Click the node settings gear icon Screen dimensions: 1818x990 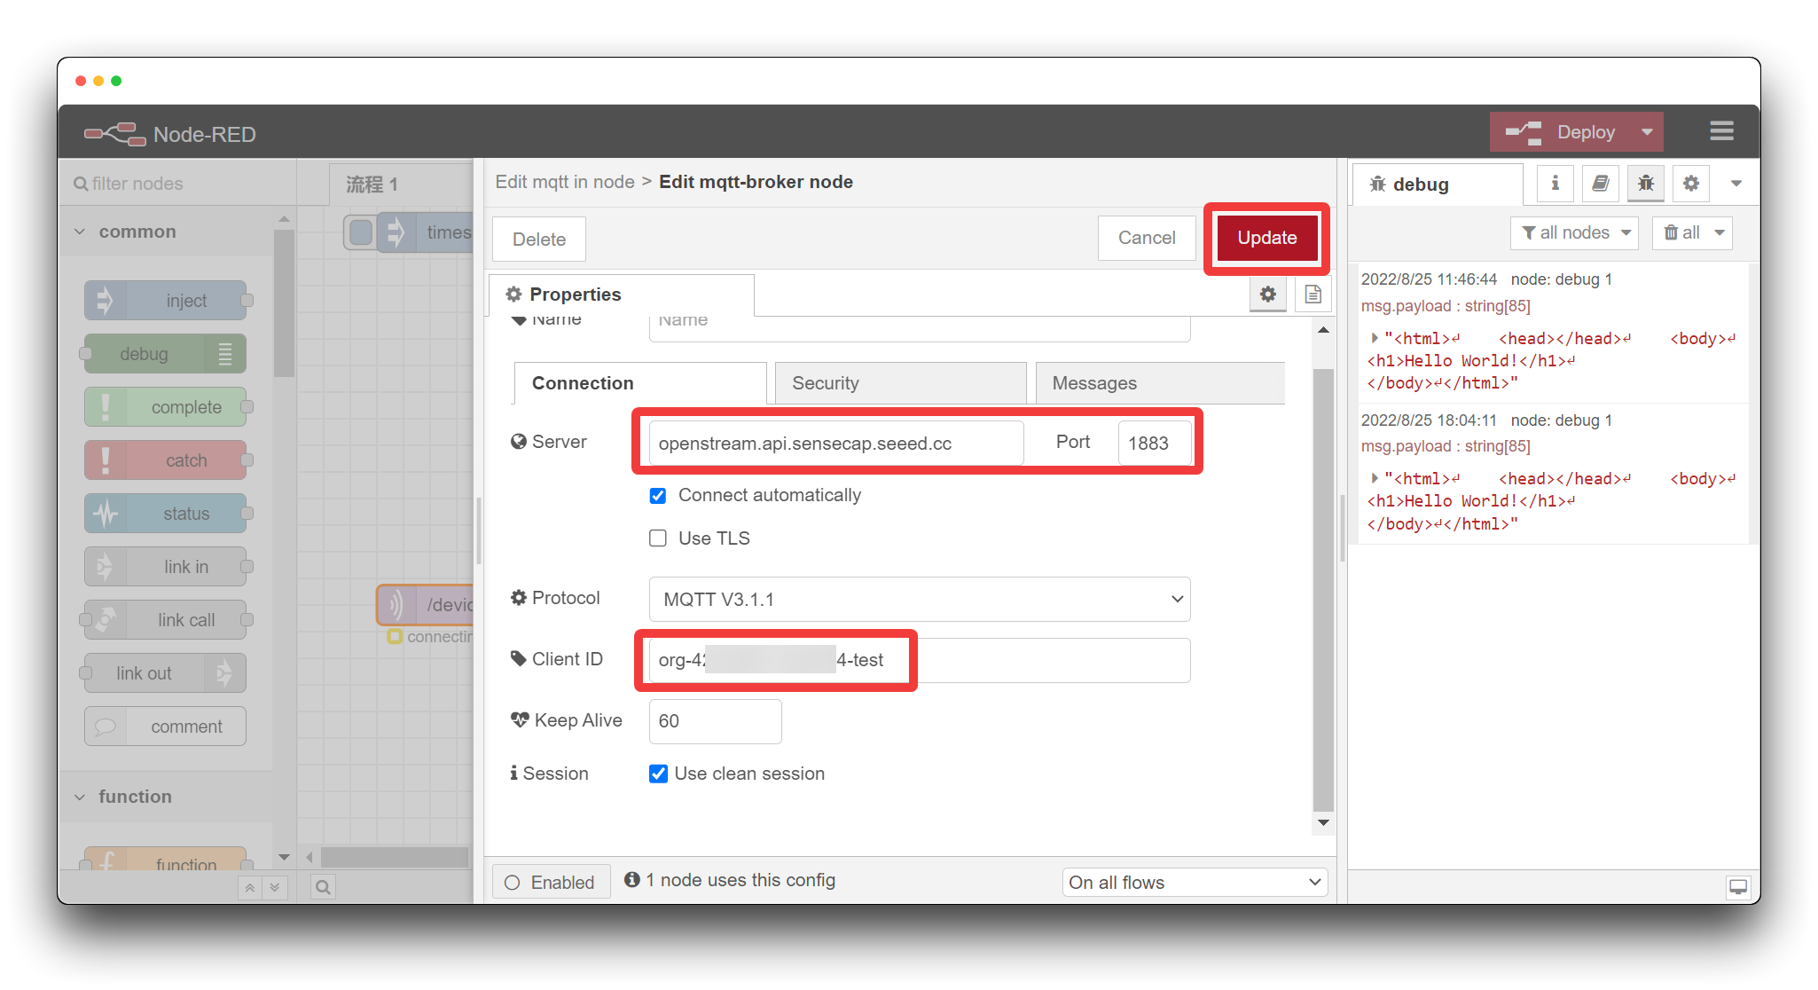(x=1268, y=295)
